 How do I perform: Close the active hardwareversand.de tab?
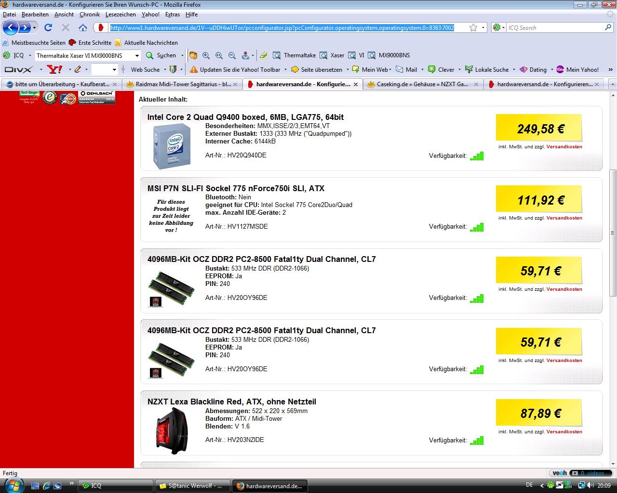(356, 84)
